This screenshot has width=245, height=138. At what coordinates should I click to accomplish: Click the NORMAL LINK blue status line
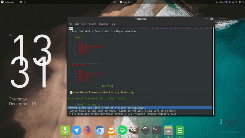(x=140, y=108)
